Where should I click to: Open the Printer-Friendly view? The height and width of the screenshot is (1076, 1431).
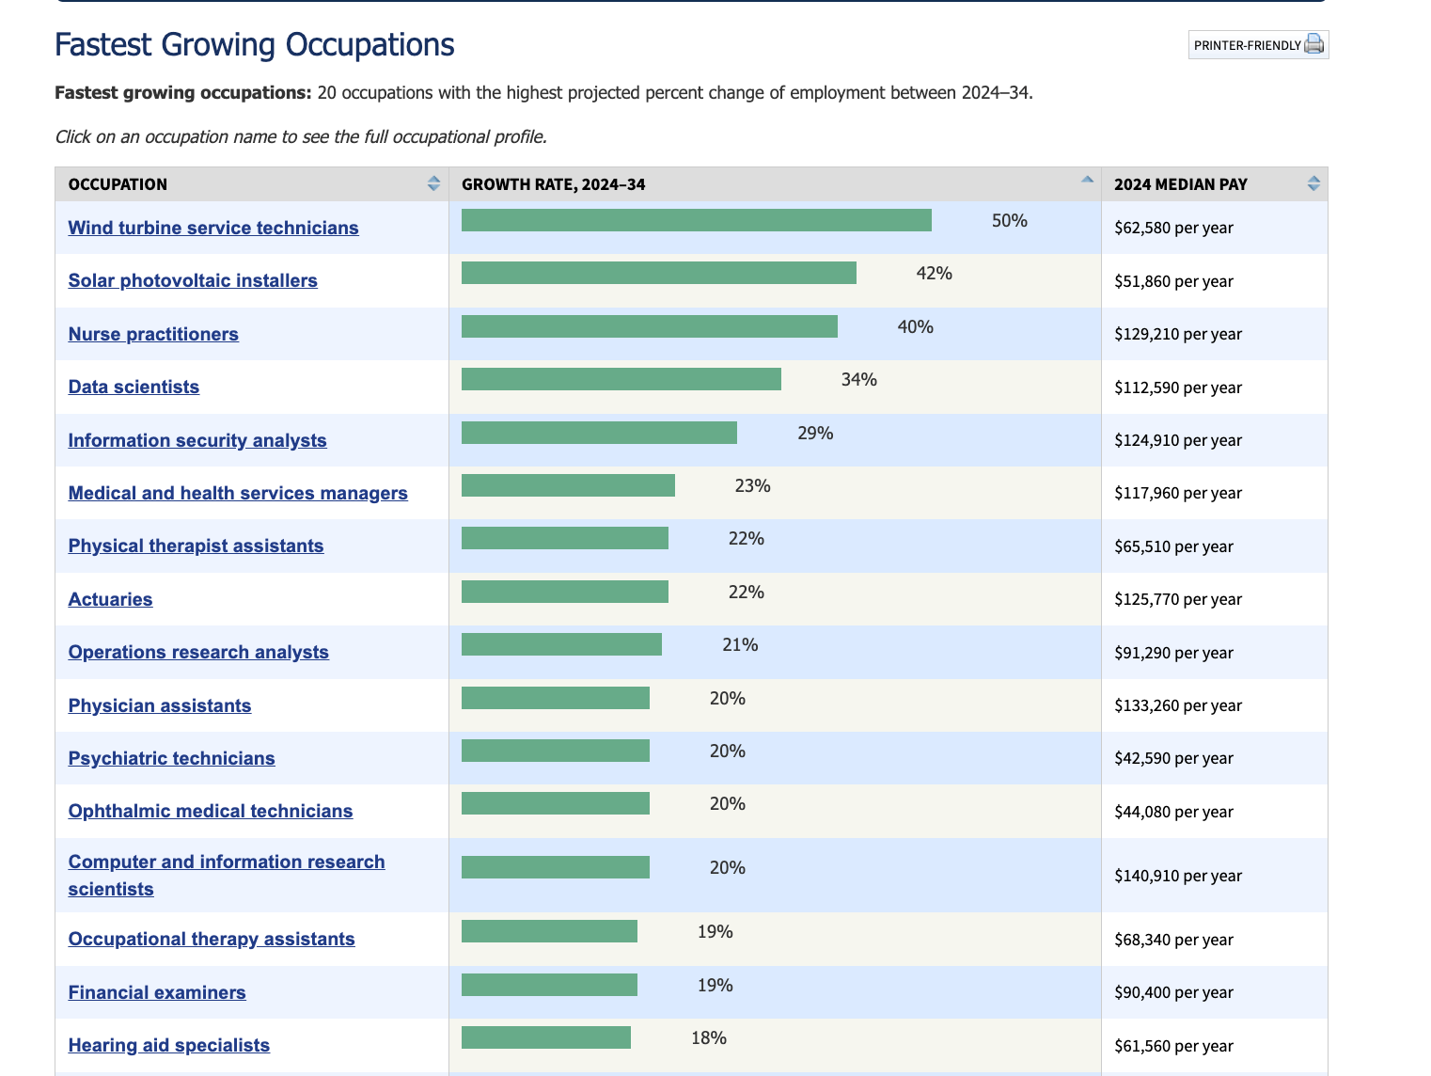click(x=1258, y=44)
